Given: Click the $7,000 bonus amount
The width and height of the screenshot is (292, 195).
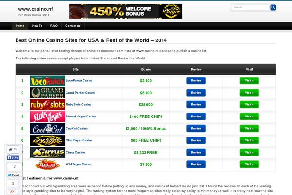Looking at the screenshot, I should tap(146, 164).
